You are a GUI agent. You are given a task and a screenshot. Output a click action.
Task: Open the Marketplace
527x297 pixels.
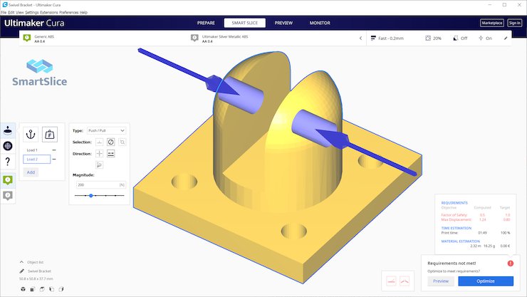pos(492,23)
